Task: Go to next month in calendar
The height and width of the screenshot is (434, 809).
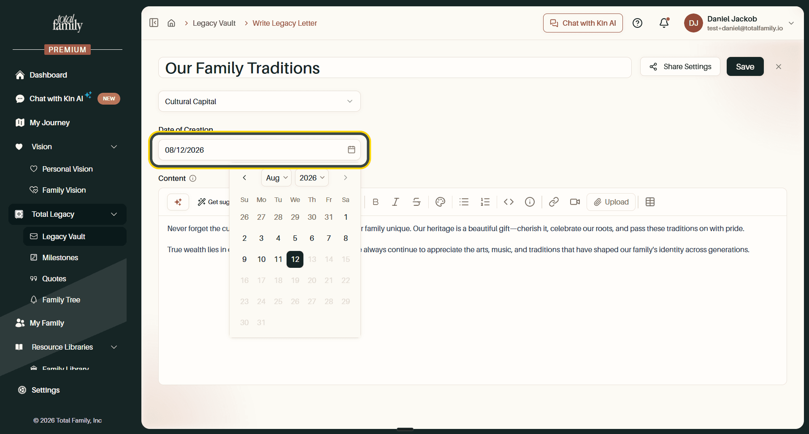Action: pyautogui.click(x=345, y=178)
